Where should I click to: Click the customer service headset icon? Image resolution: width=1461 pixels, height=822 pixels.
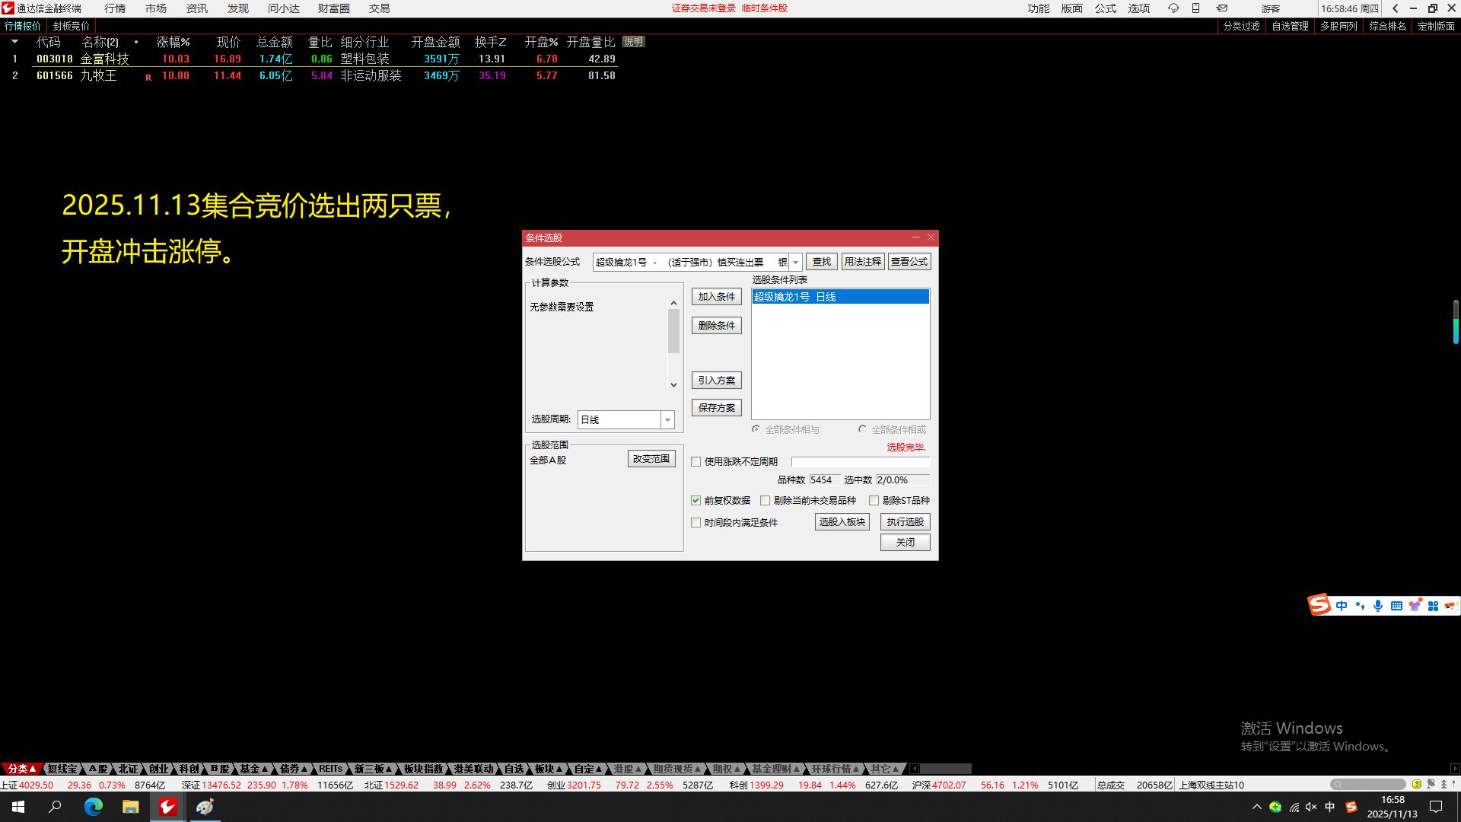[1173, 8]
